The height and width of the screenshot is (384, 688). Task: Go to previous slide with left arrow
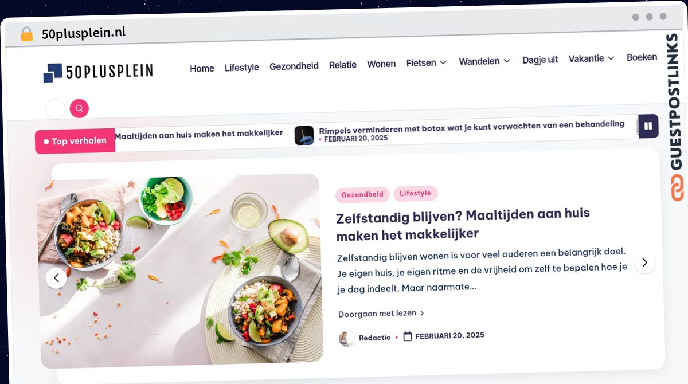click(x=56, y=278)
